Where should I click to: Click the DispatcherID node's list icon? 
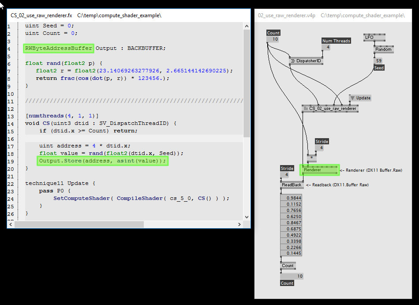pos(293,61)
